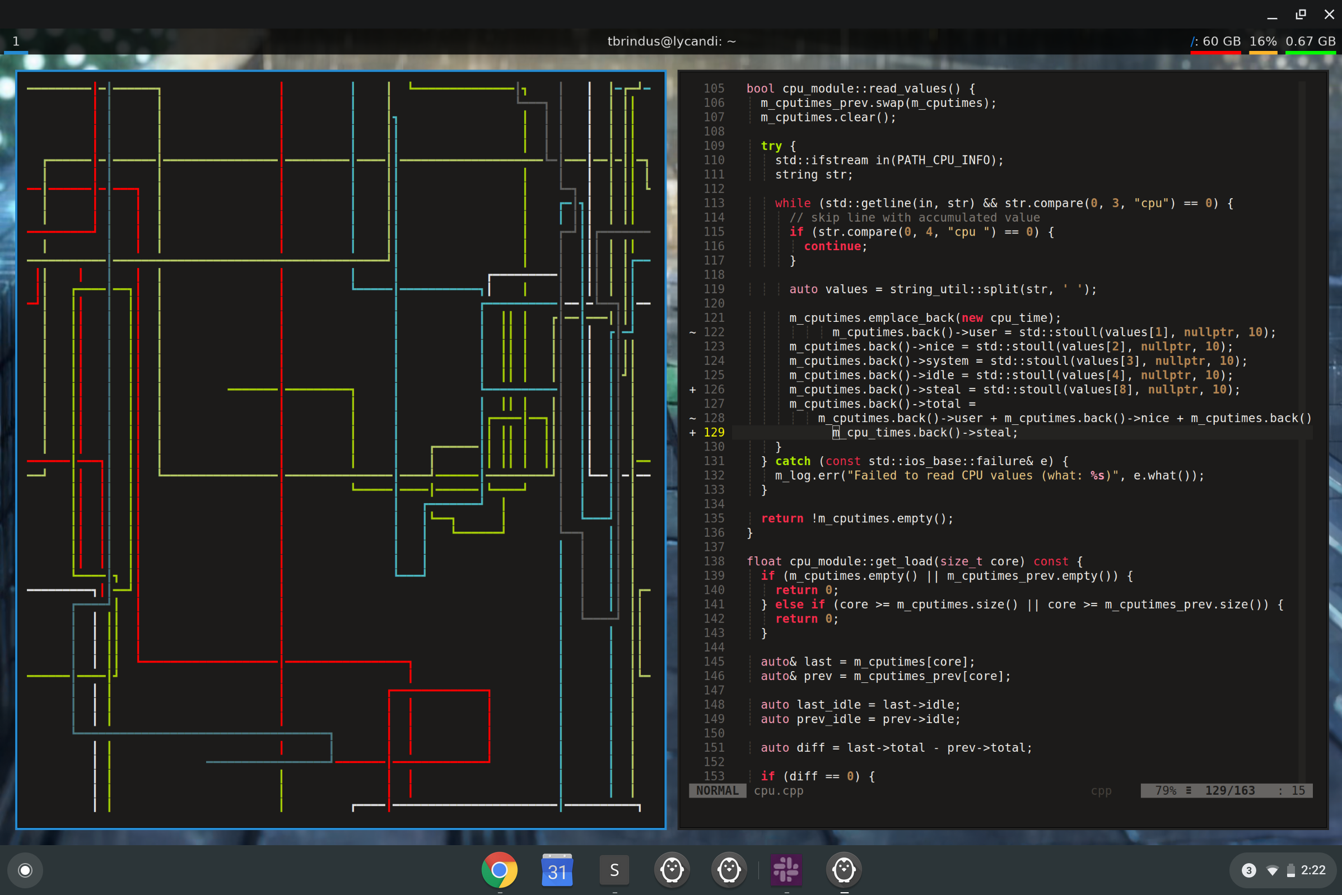1342x895 pixels.
Task: Open Google Calendar shelf icon
Action: click(557, 870)
